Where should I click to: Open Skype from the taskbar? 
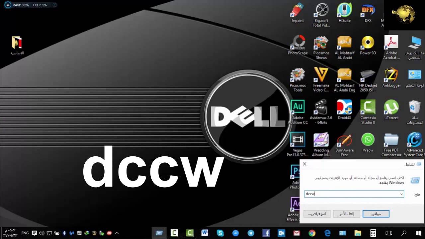(220, 233)
